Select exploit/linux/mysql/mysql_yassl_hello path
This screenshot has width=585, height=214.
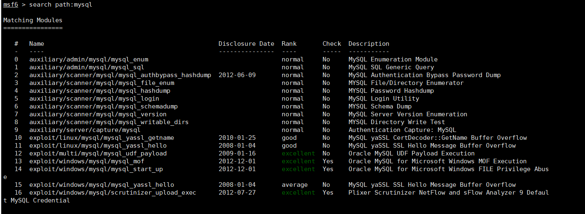pos(98,146)
